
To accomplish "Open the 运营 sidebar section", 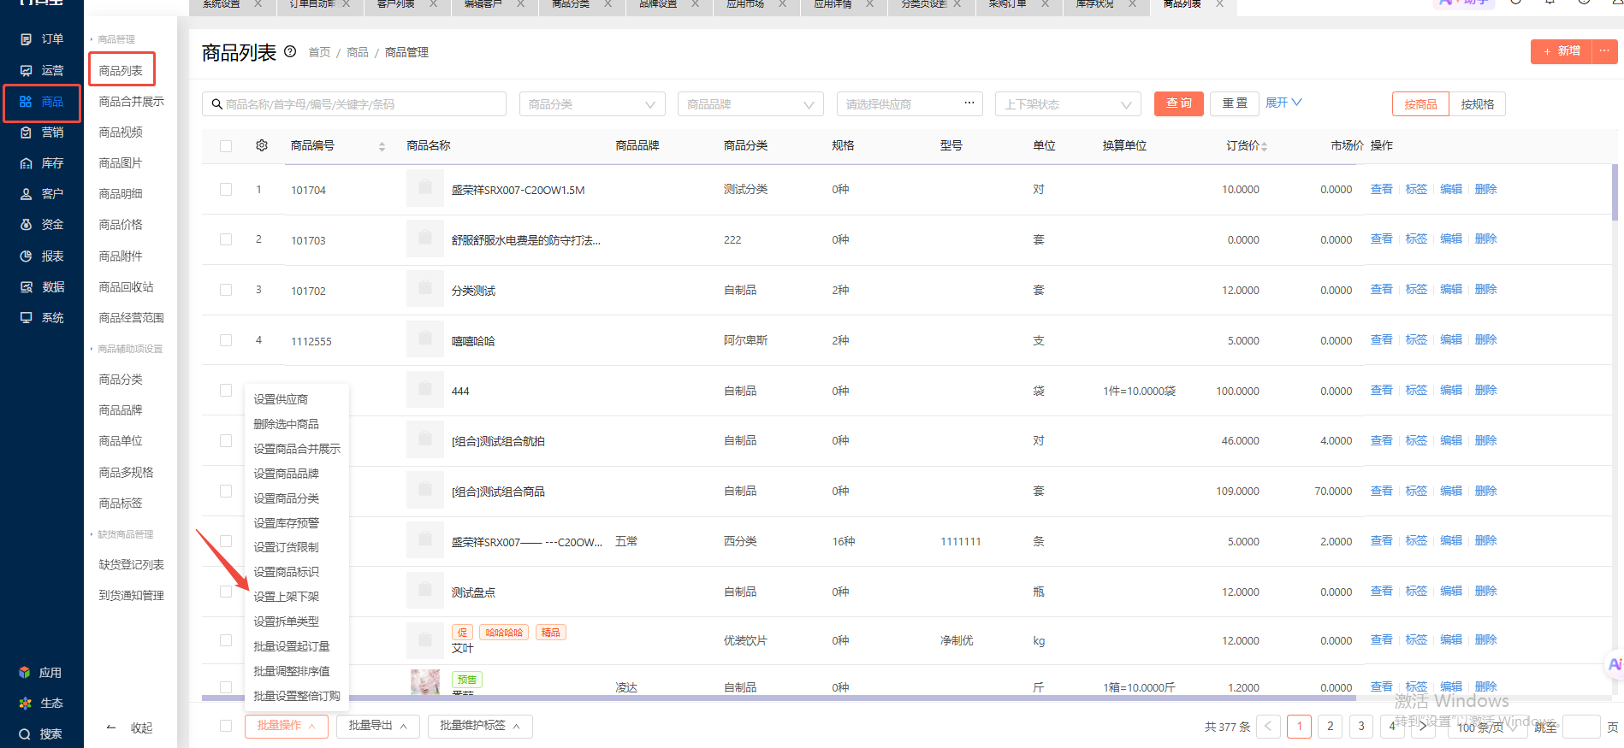I will pos(42,70).
